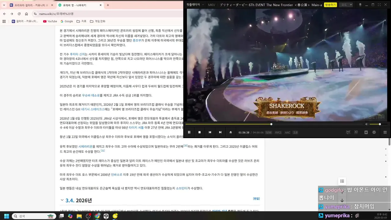The height and width of the screenshot is (220, 391).
Task: Toggle S/W decoder indicator
Action: pyautogui.click(x=269, y=133)
